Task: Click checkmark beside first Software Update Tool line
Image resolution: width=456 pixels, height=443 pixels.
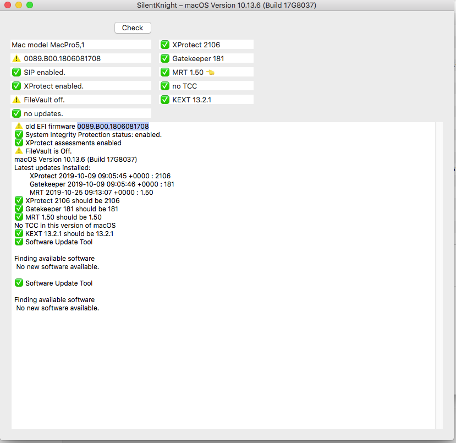Action: 19,242
